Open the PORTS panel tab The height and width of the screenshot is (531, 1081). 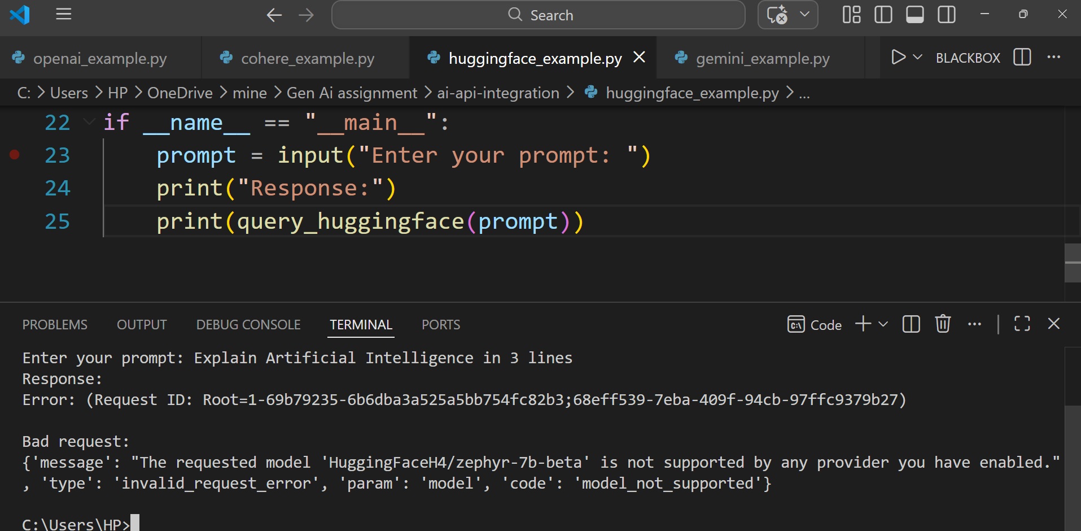coord(441,325)
